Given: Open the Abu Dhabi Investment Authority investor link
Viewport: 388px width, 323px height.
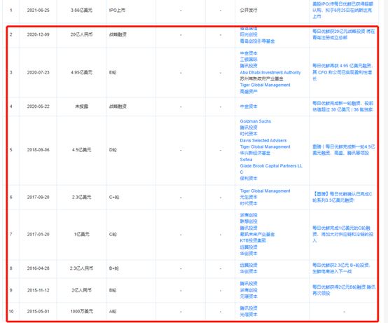Looking at the screenshot, I should click(x=270, y=72).
